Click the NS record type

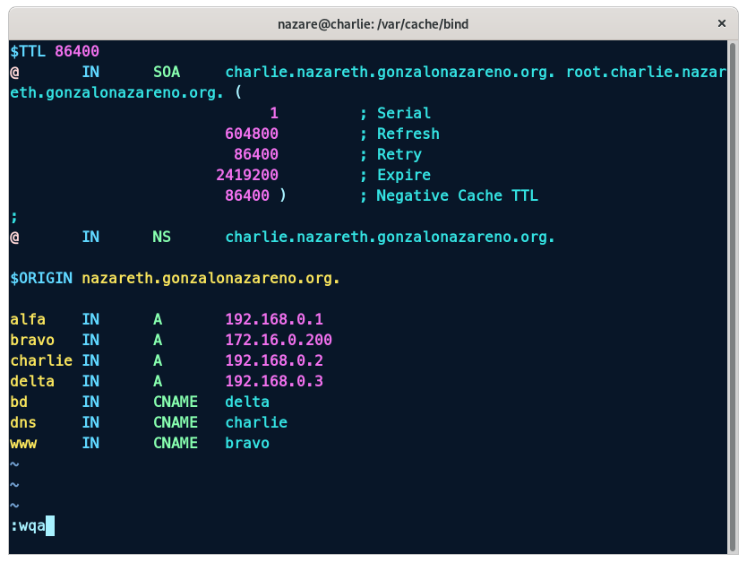[x=162, y=237]
